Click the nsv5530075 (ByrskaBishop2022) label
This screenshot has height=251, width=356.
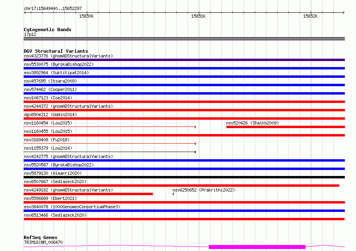(59, 64)
